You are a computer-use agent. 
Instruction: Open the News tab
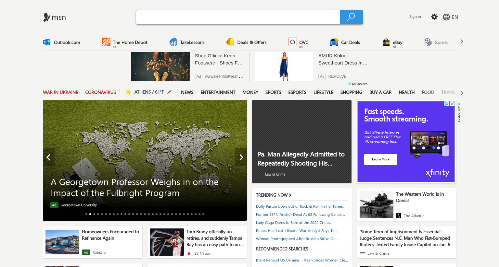click(187, 92)
